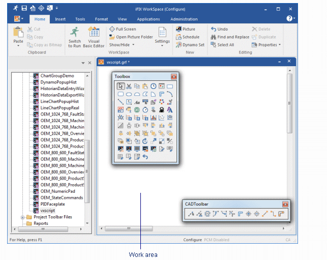
Task: Select LineChartPopupReal in the tree
Action: tap(60, 108)
